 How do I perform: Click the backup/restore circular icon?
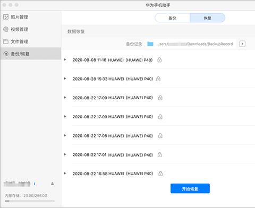coord(6,54)
